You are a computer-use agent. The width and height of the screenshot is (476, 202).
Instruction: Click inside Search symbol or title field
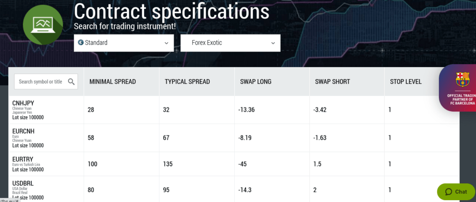(46, 81)
